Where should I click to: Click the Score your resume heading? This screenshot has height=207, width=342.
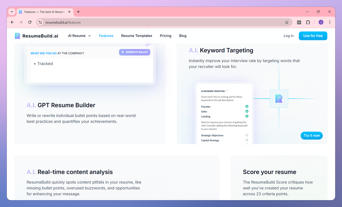pyautogui.click(x=269, y=172)
